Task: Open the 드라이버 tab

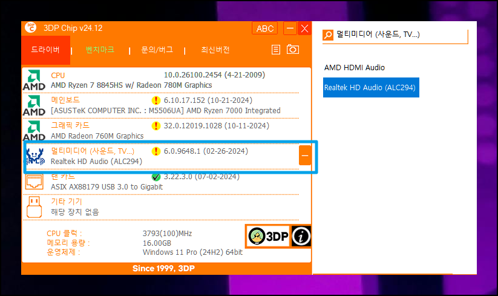Action: coord(45,50)
